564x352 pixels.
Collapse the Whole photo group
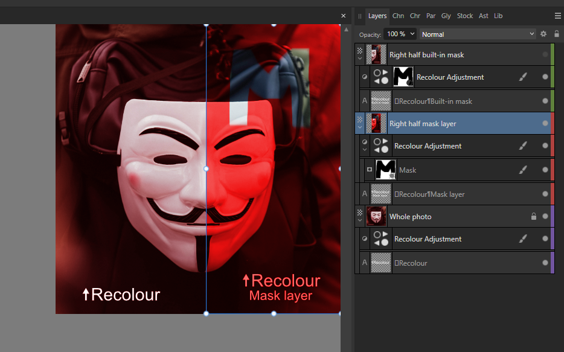360,220
